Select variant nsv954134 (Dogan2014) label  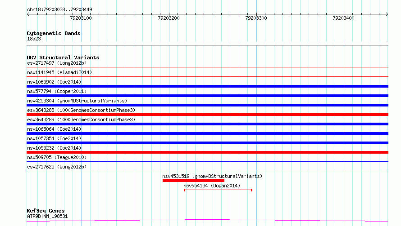tap(212, 186)
